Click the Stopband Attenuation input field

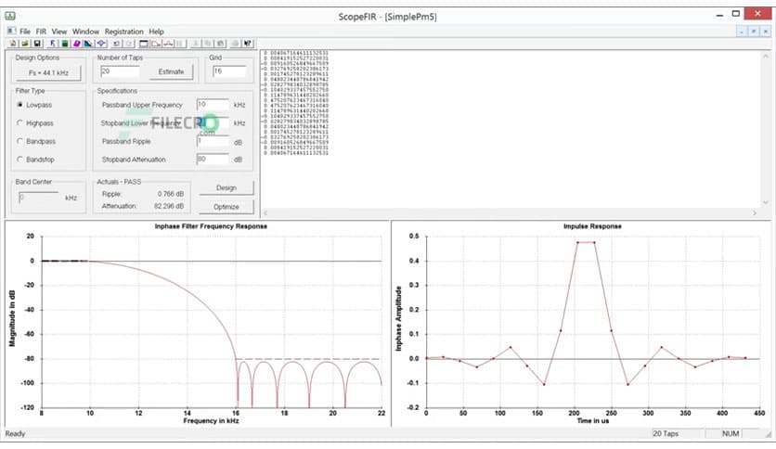point(213,159)
